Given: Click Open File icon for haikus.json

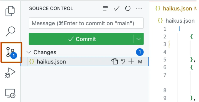Looking at the screenshot, I should click(x=114, y=61).
